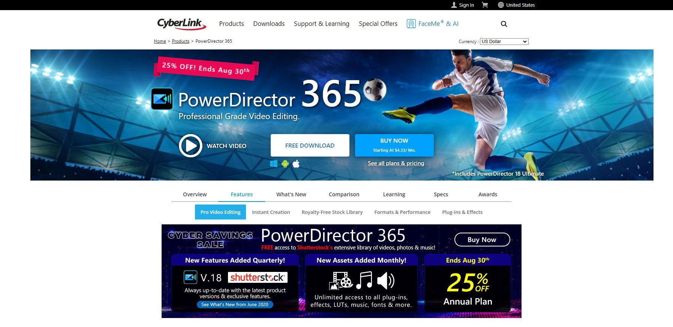Click the United States region link

(520, 5)
